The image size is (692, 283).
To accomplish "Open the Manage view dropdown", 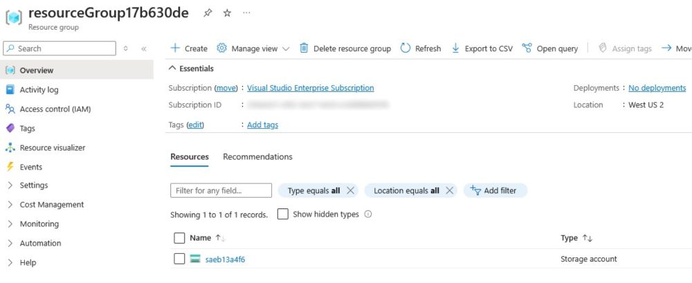I will [253, 48].
